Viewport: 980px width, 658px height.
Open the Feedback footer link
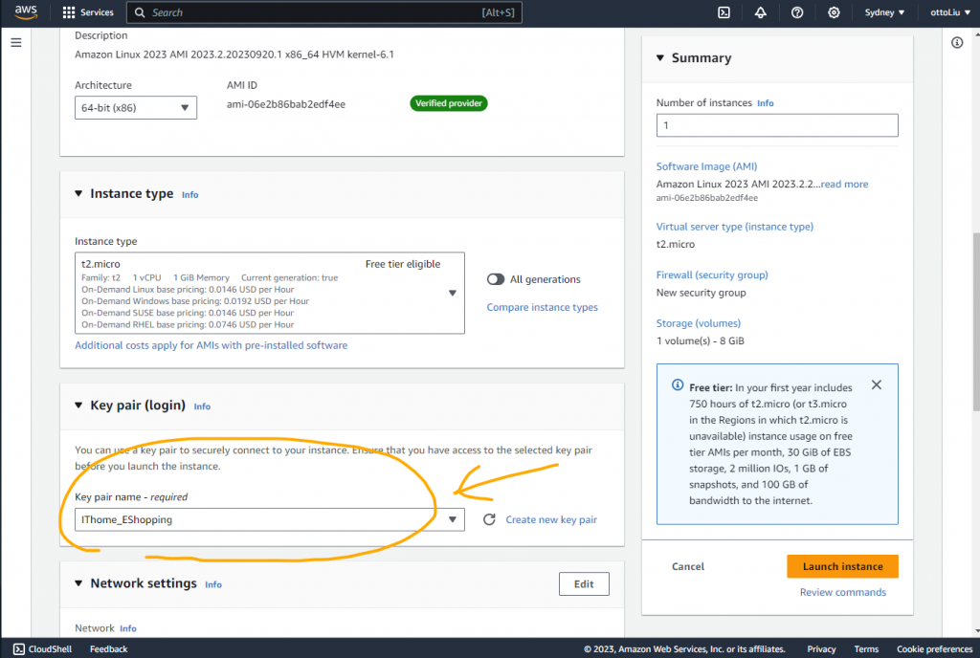pos(109,649)
